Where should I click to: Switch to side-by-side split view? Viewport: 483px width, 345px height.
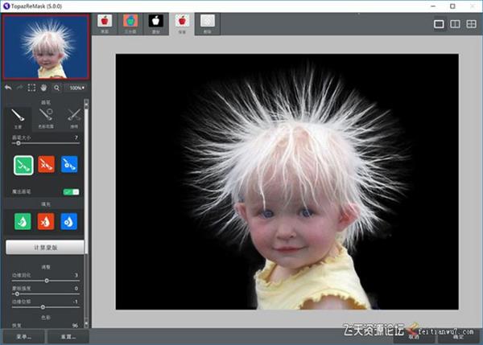point(454,24)
